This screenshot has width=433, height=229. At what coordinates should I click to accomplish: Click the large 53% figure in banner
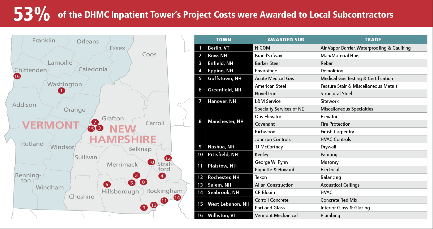32,14
